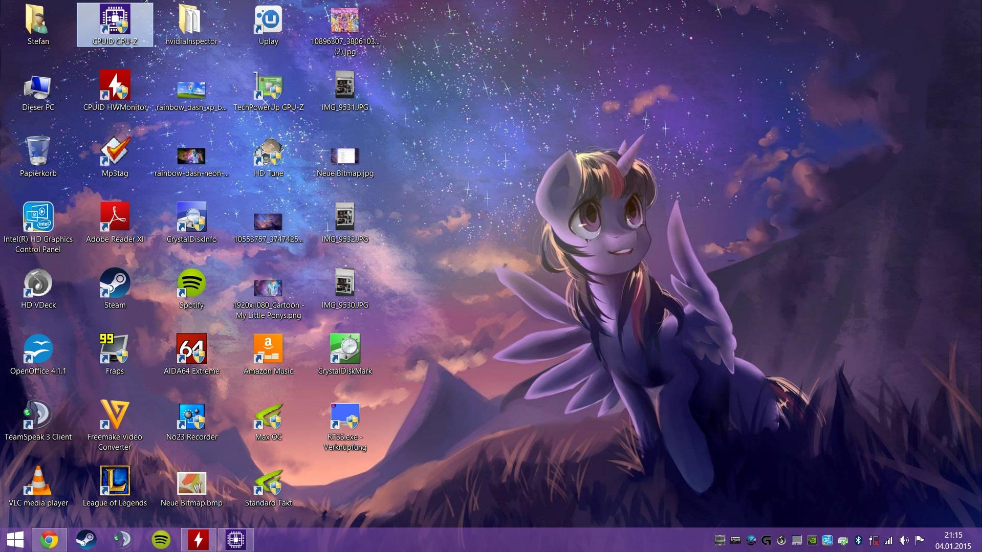The height and width of the screenshot is (552, 982).
Task: Select the CPUID CPU-Z desktop shortcut
Action: tap(115, 26)
